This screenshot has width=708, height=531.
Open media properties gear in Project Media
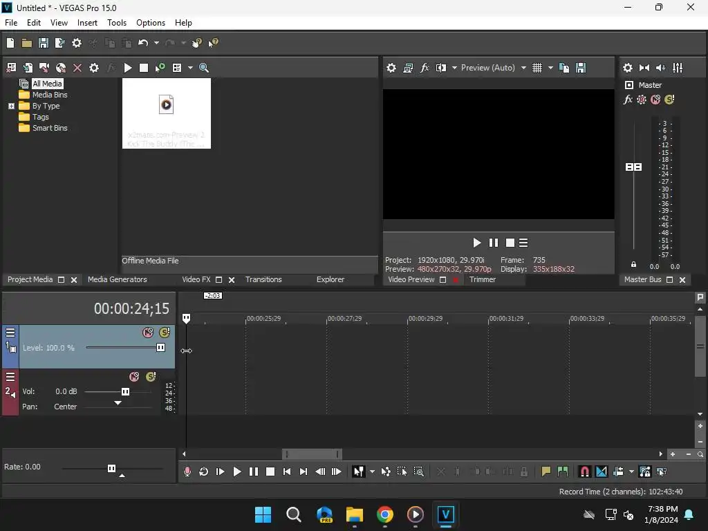click(94, 68)
